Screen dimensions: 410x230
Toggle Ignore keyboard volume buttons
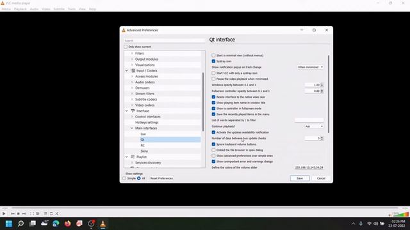point(213,144)
